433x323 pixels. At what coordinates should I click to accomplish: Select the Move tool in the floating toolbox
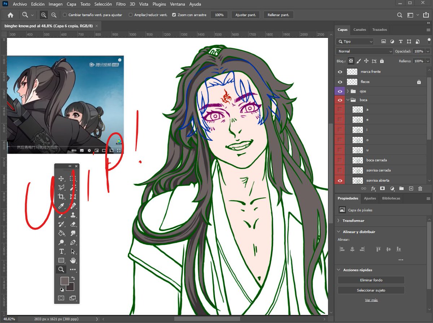coord(61,178)
